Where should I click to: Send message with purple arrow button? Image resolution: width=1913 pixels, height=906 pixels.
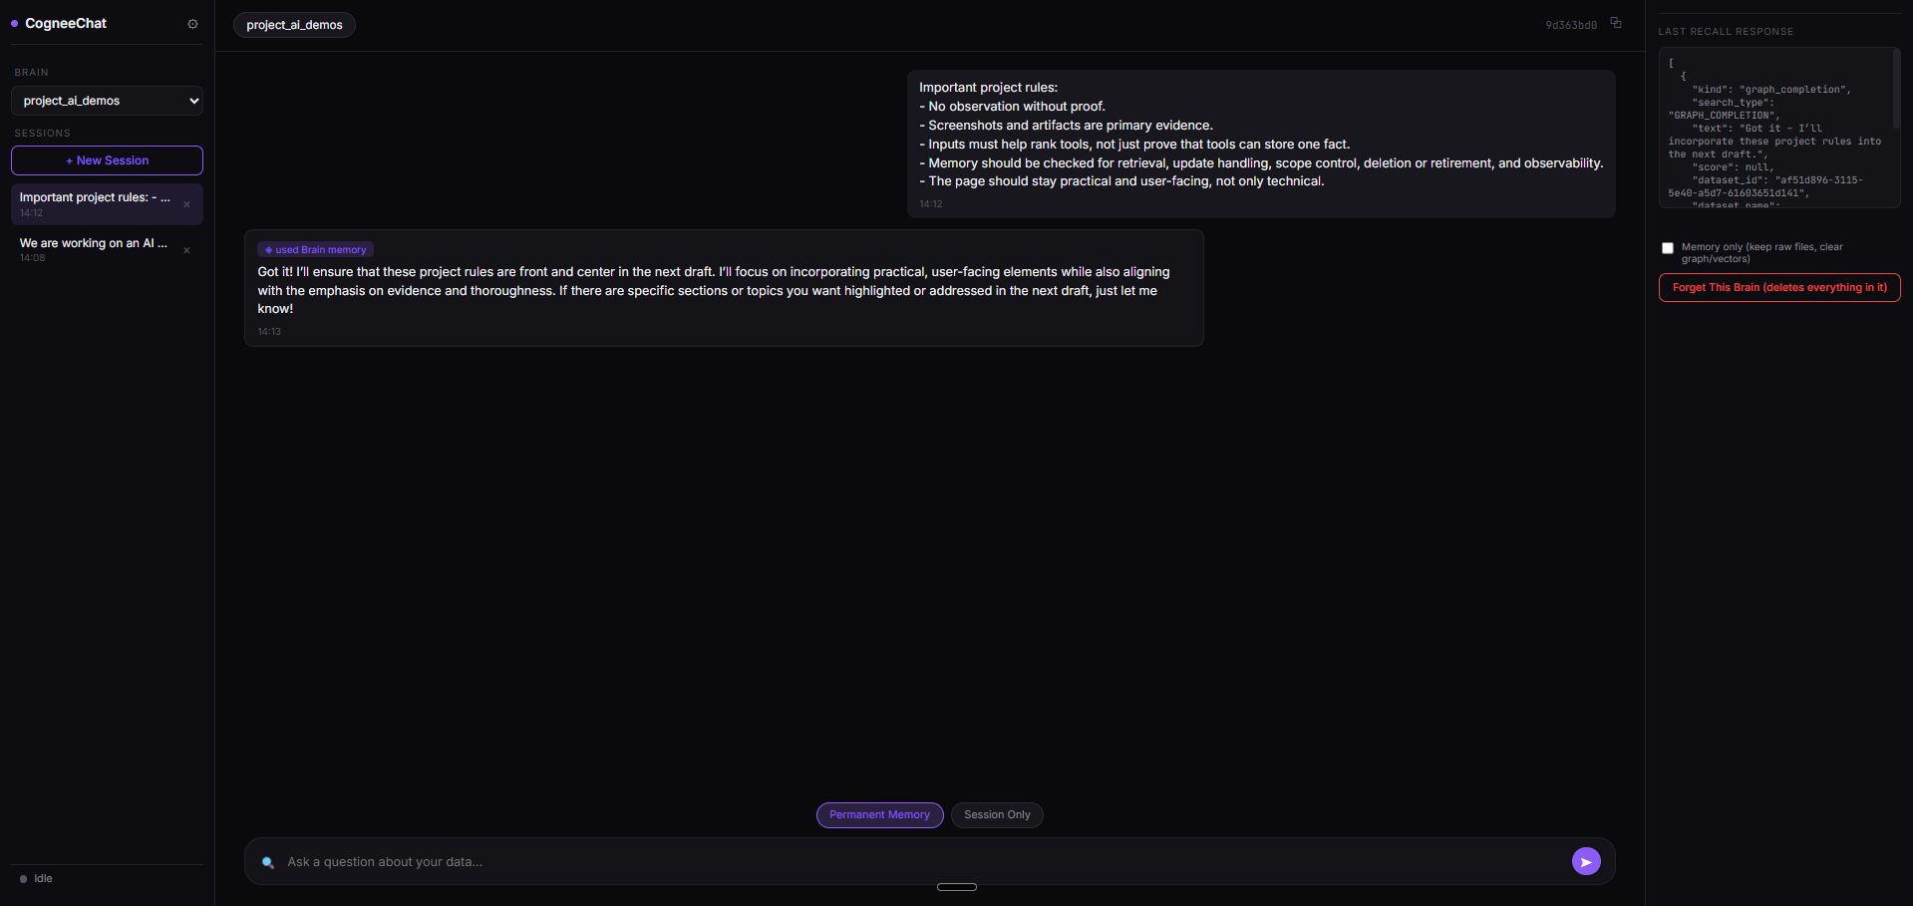coord(1586,861)
